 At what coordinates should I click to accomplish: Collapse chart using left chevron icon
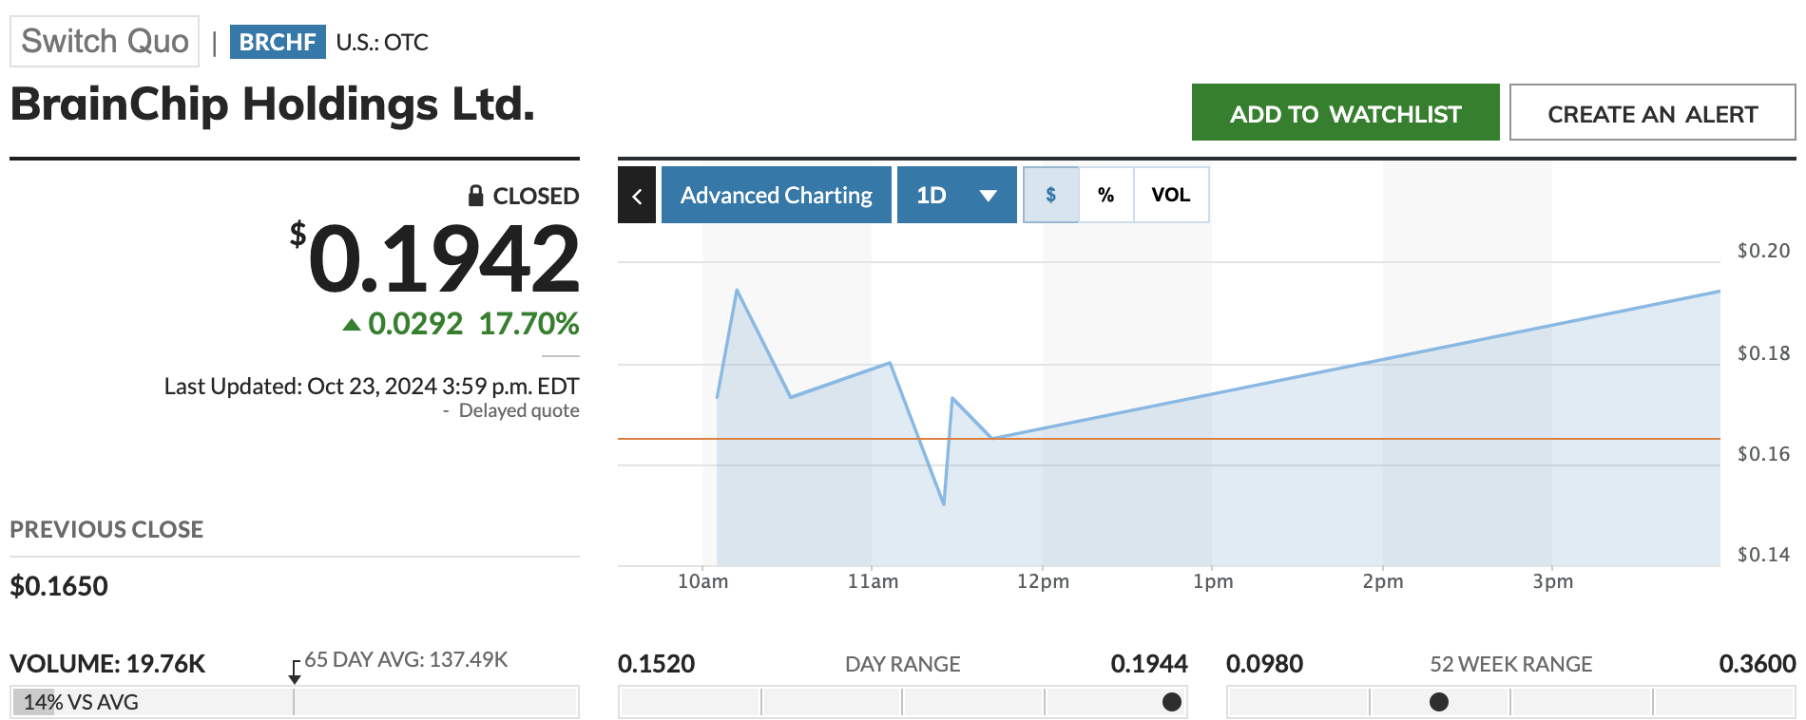636,196
